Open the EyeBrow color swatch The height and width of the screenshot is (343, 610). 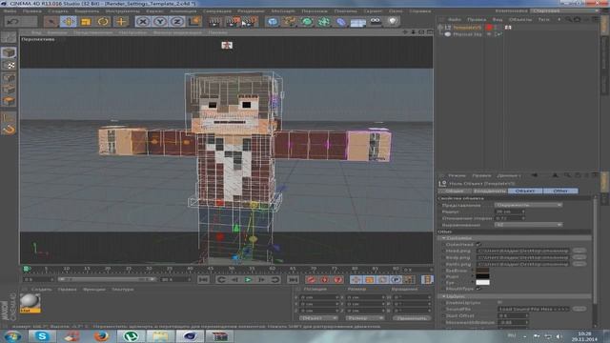(483, 271)
